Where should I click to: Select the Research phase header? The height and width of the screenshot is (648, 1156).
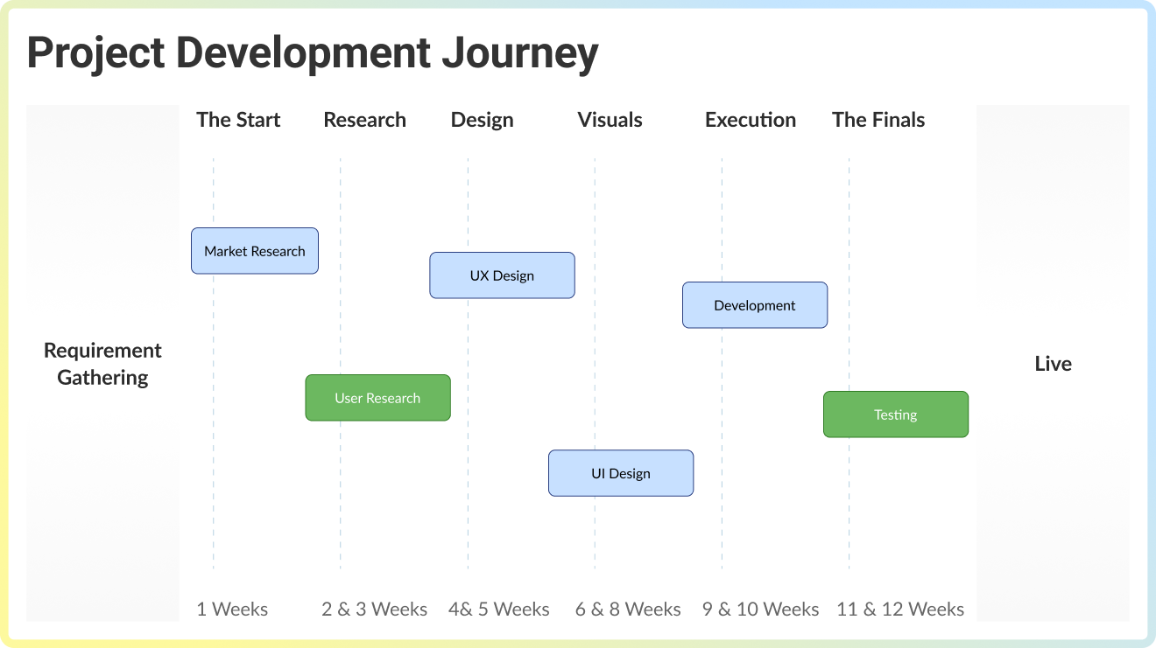364,120
